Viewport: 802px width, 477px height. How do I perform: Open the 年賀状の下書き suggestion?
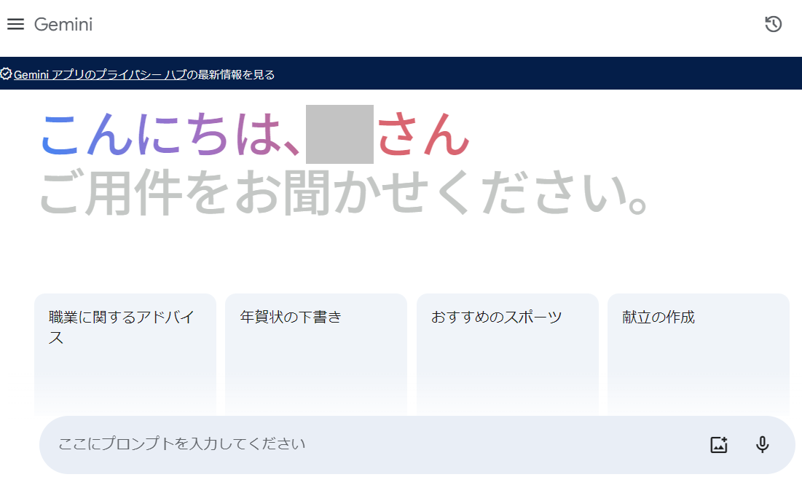[x=315, y=342]
